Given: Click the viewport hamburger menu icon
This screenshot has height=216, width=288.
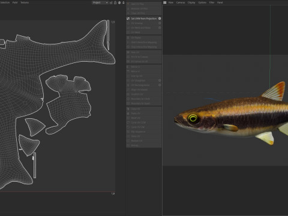Looking at the screenshot, I should (164, 2).
